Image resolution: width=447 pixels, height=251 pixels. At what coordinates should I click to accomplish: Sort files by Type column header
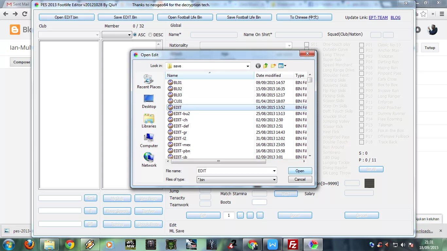tap(300, 75)
